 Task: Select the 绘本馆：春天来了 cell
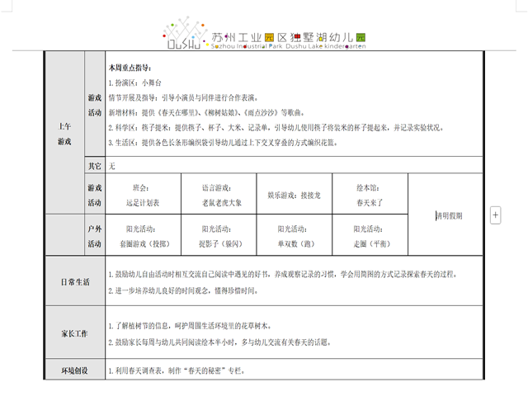click(370, 194)
